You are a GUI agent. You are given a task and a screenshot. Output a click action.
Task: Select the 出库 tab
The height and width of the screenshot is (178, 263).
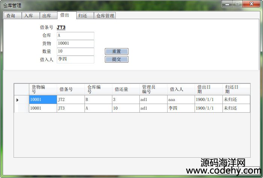[x=48, y=16]
